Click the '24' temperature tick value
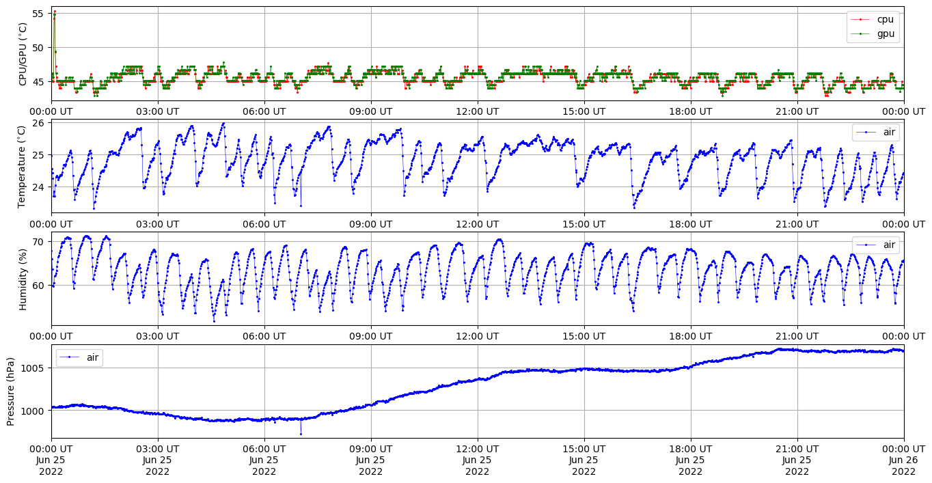 [x=38, y=187]
